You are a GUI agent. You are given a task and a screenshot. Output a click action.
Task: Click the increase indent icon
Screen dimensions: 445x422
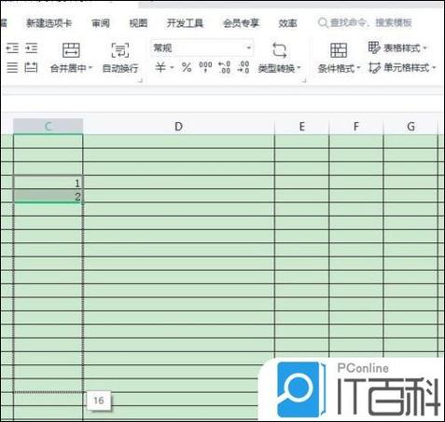click(31, 48)
